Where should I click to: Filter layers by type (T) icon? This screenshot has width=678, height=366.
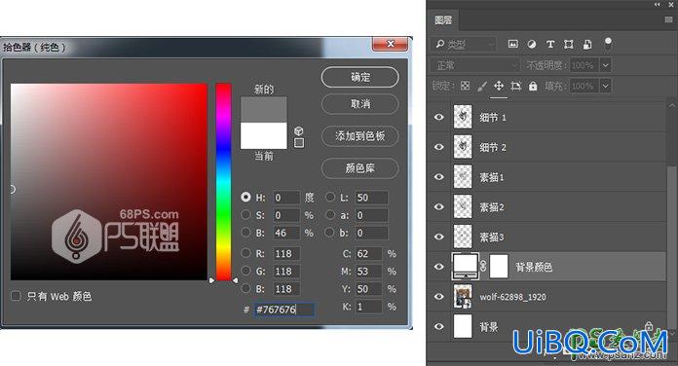coord(550,44)
